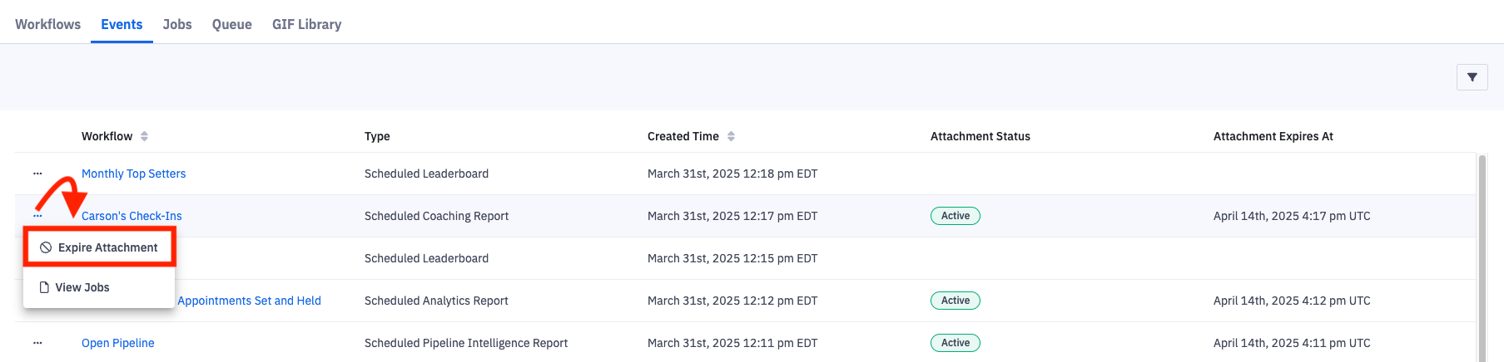Click the vertical scrollbar beside the table
This screenshot has height=362, width=1504.
click(1482, 257)
